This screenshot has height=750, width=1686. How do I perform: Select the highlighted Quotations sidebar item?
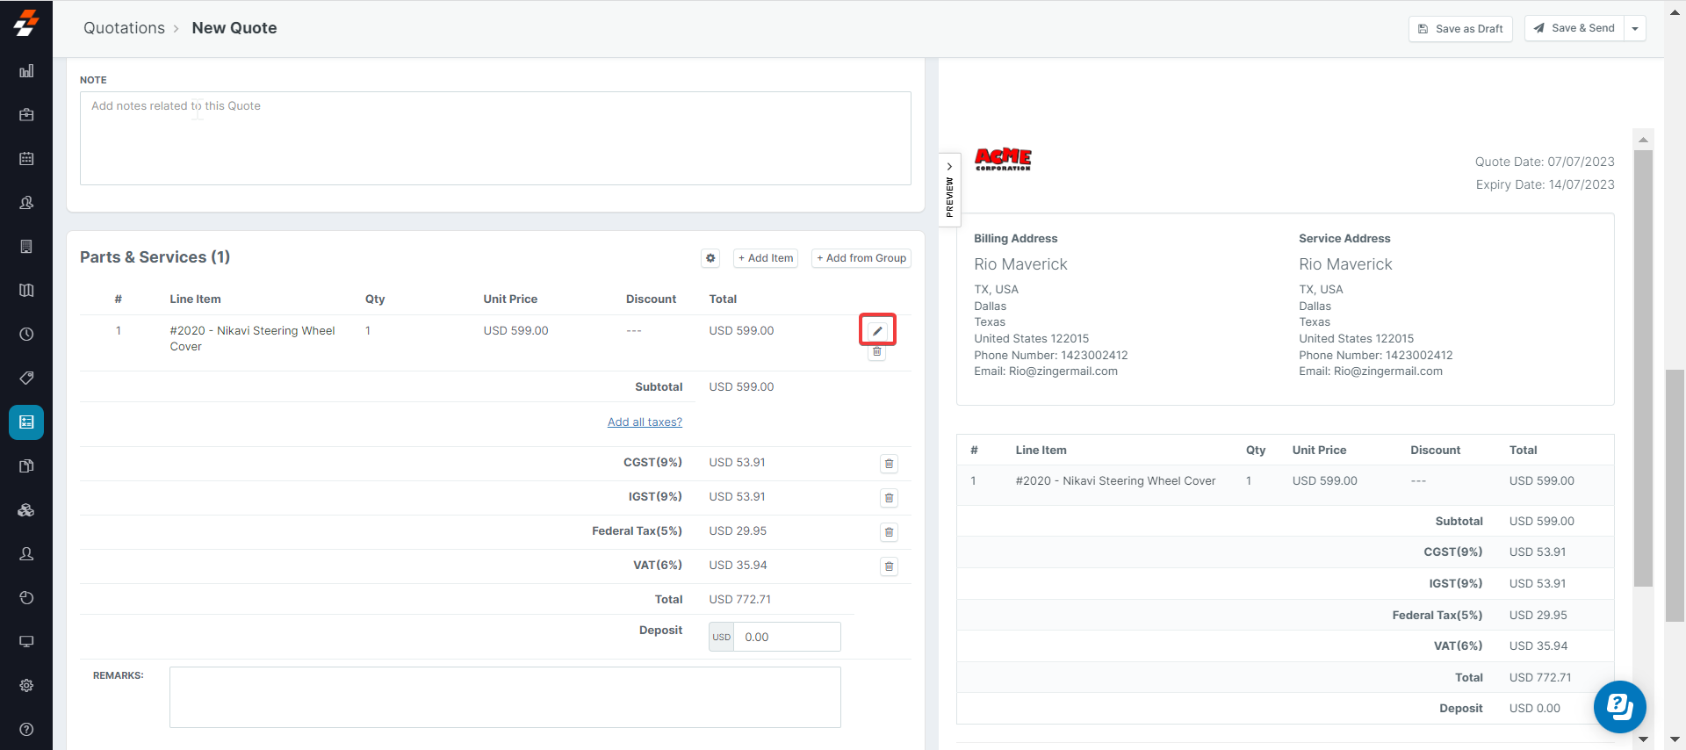[x=26, y=422]
